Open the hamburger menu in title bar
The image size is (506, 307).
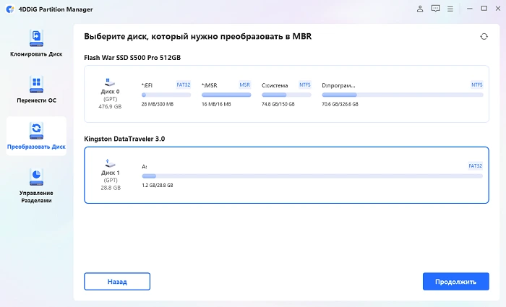(450, 9)
